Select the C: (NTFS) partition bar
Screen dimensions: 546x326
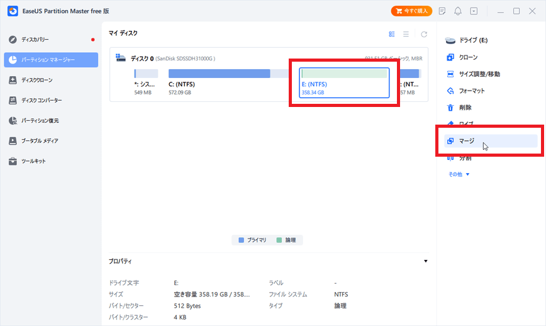[219, 83]
